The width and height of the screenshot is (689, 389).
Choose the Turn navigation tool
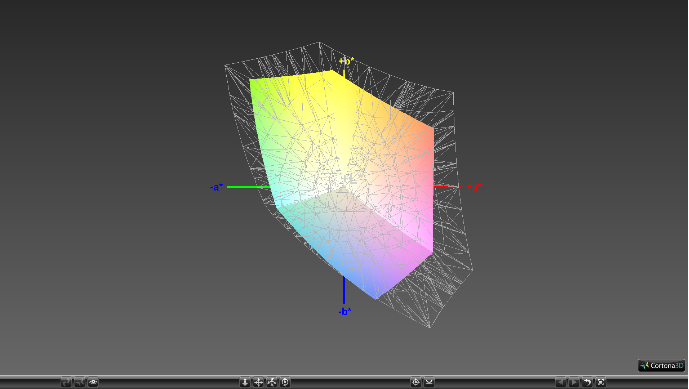point(272,382)
